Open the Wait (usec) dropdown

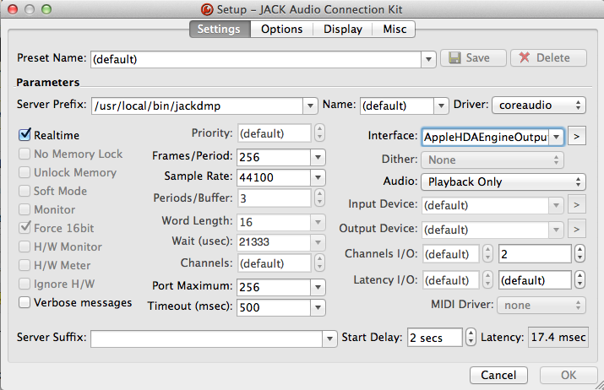pos(318,242)
